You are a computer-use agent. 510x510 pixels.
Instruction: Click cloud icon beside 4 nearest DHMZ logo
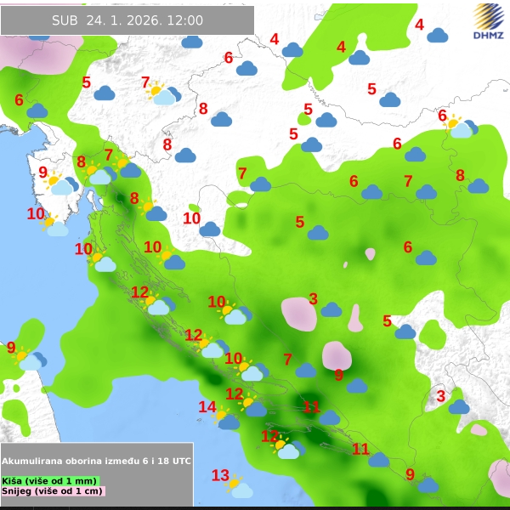438,35
